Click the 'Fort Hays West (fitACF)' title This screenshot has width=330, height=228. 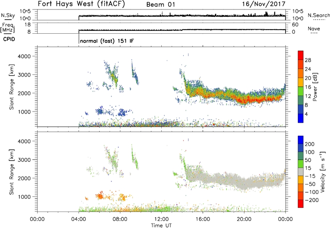coord(81,4)
